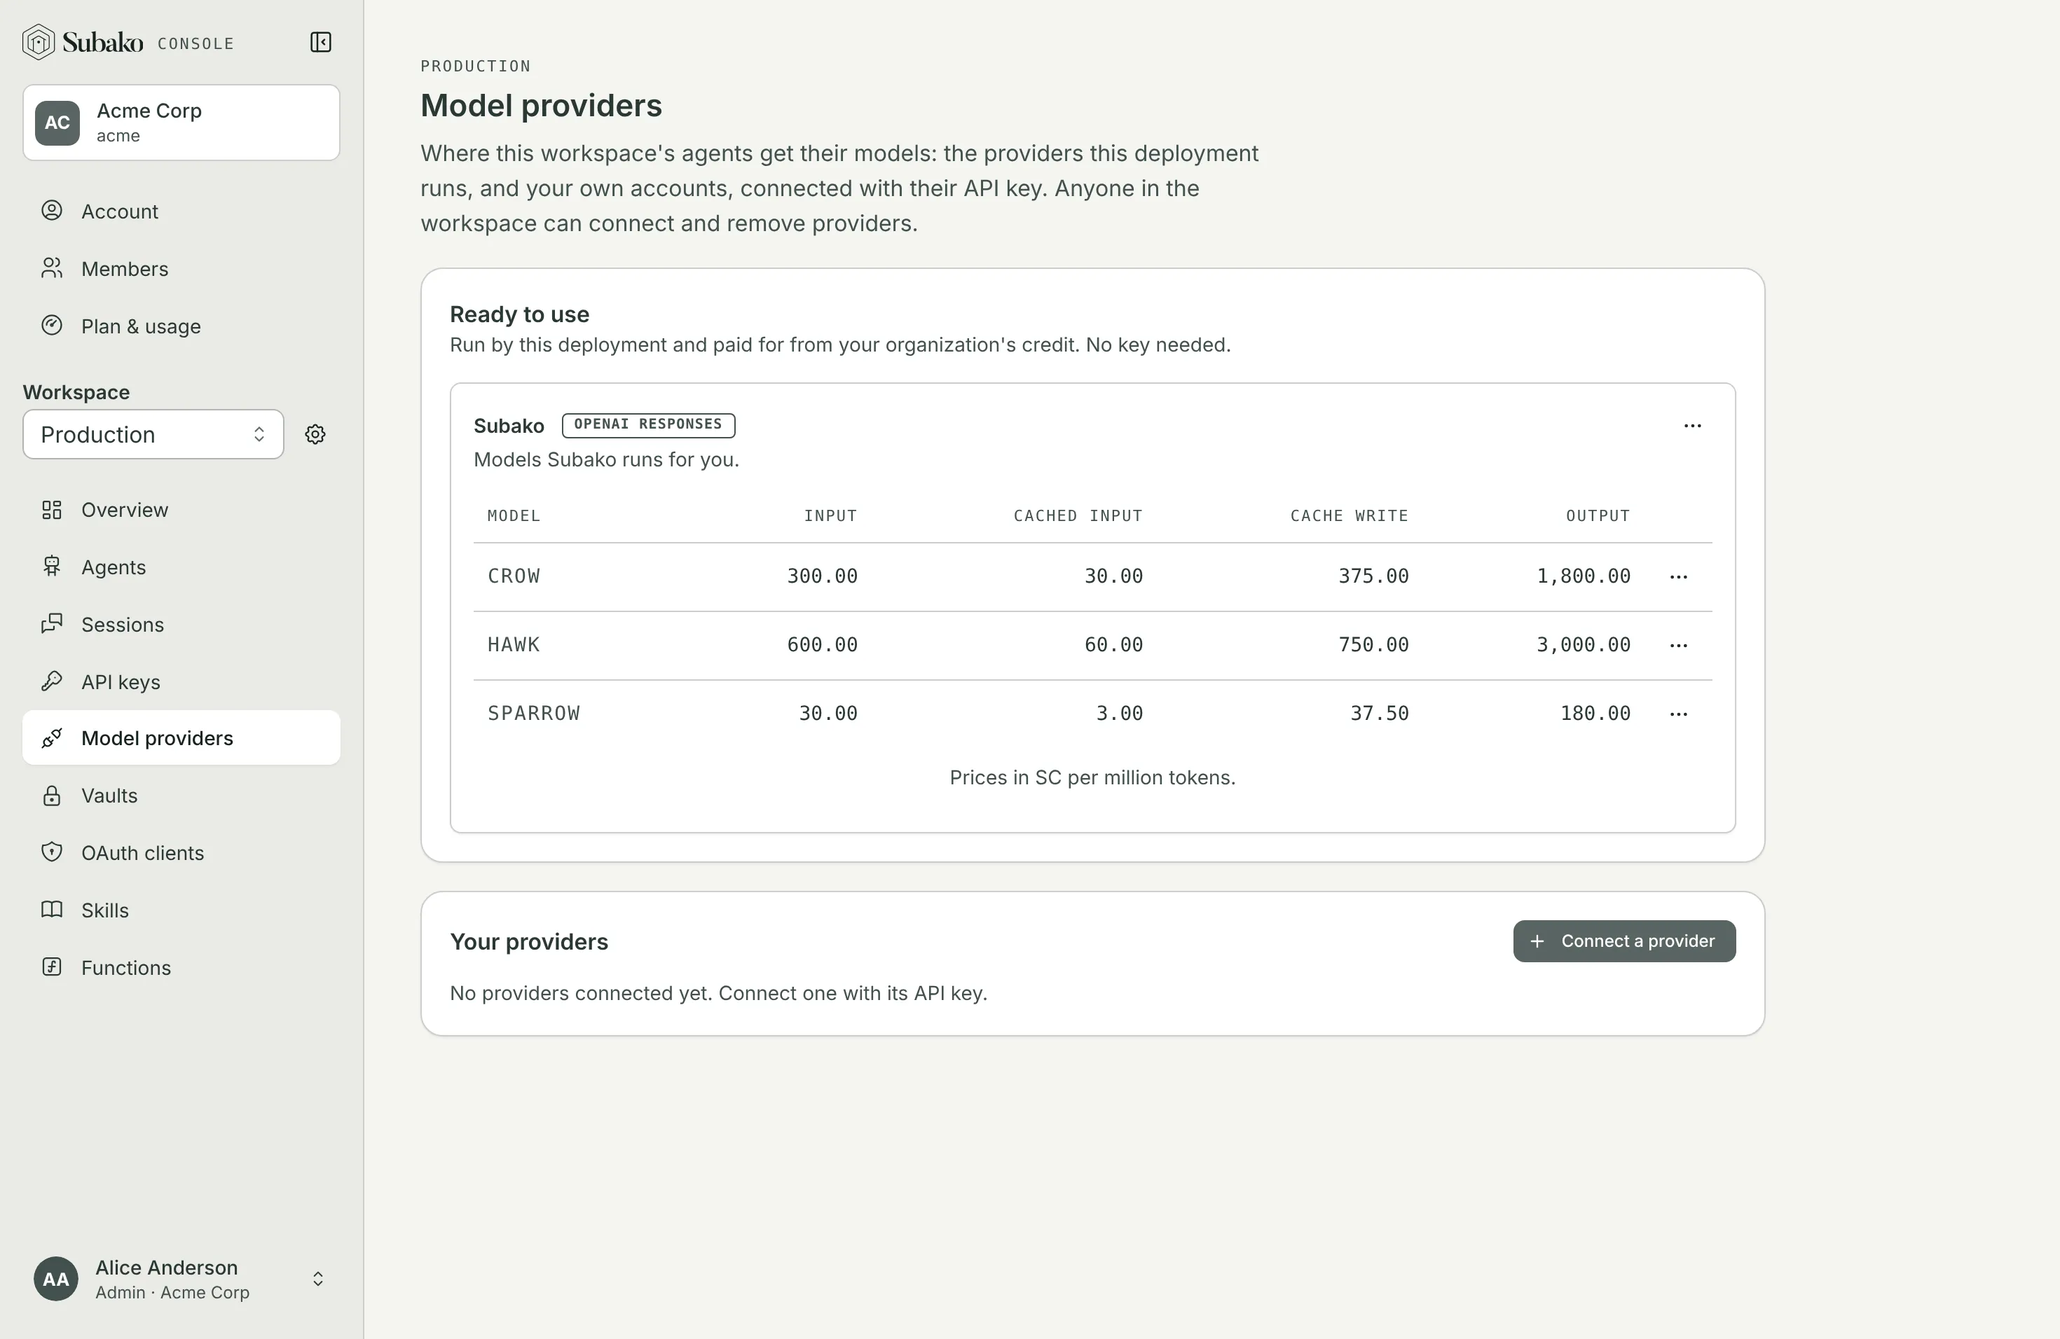
Task: Open the Members section
Action: click(x=181, y=268)
